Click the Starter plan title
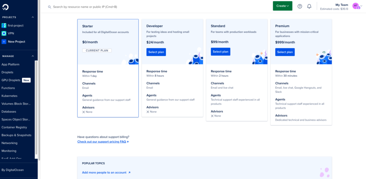The height and width of the screenshot is (179, 366). (x=88, y=26)
